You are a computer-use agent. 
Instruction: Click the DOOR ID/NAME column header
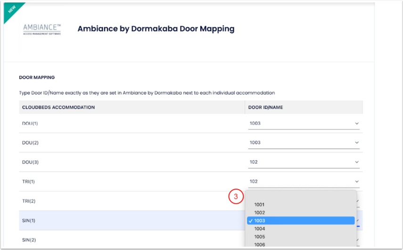267,107
